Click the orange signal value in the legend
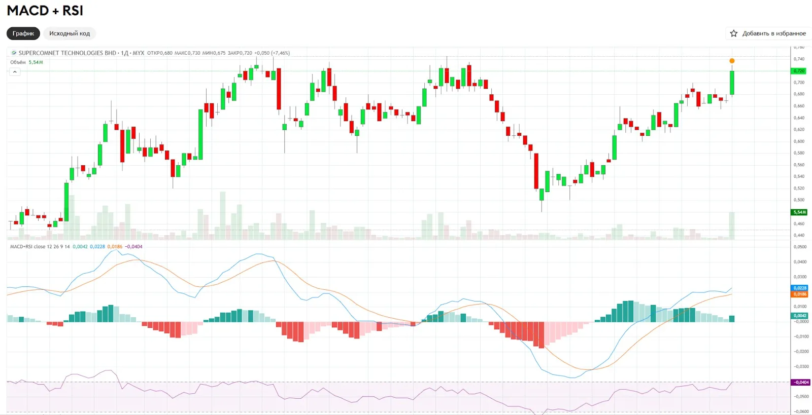The height and width of the screenshot is (415, 812). pos(115,247)
